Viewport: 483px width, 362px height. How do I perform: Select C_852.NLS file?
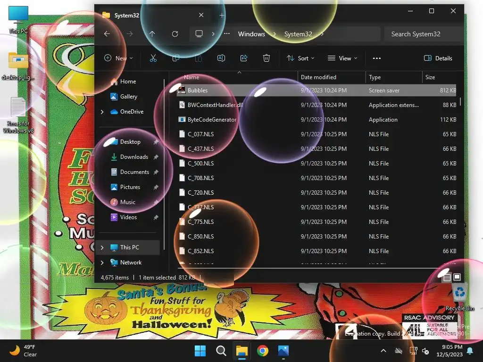tap(316, 251)
